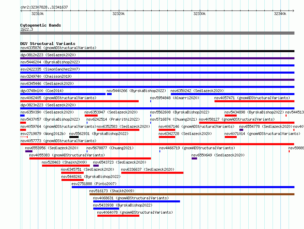This screenshot has height=229, width=304.
Task: Click nsv4058127 (gnomADStructuralVariants) label
Action: click(237, 119)
